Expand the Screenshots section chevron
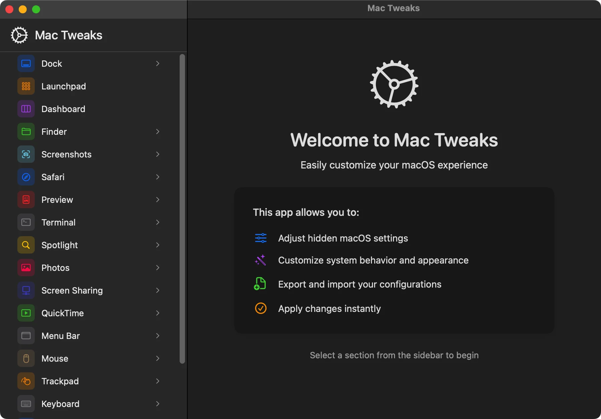Screen dimensions: 601x419 pos(158,154)
